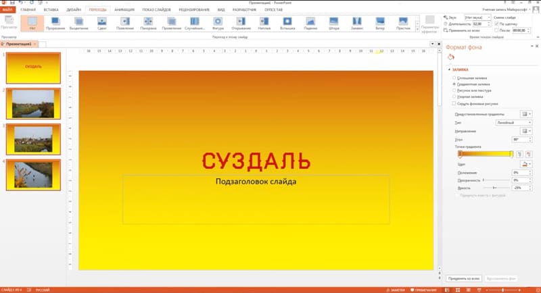The height and width of the screenshot is (293, 541).
Task: Click the 'Просмотр' preview transition icon
Action: point(9,23)
